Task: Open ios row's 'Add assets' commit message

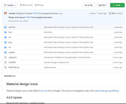Action: point(69,37)
